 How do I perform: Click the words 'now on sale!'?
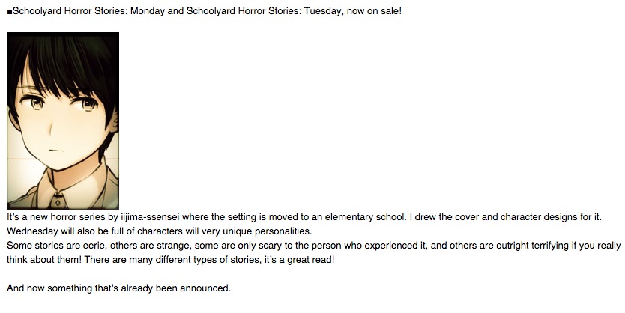(374, 11)
